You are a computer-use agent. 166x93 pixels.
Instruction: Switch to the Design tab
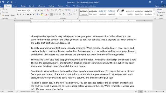tap(23, 6)
